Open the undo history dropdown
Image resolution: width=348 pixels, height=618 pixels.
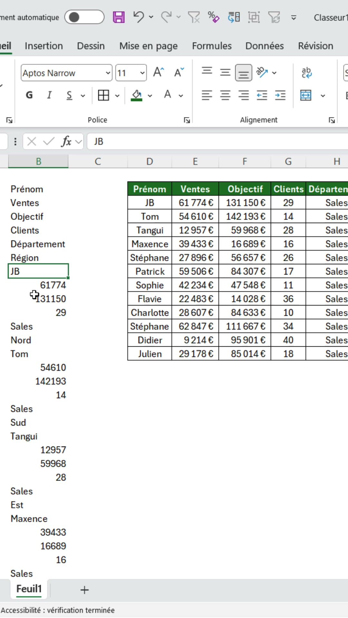click(151, 17)
